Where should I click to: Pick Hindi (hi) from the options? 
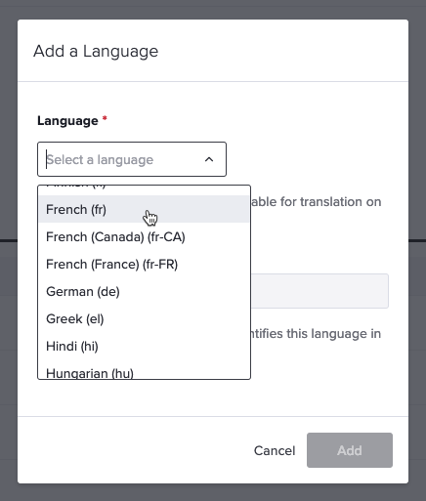point(144,346)
